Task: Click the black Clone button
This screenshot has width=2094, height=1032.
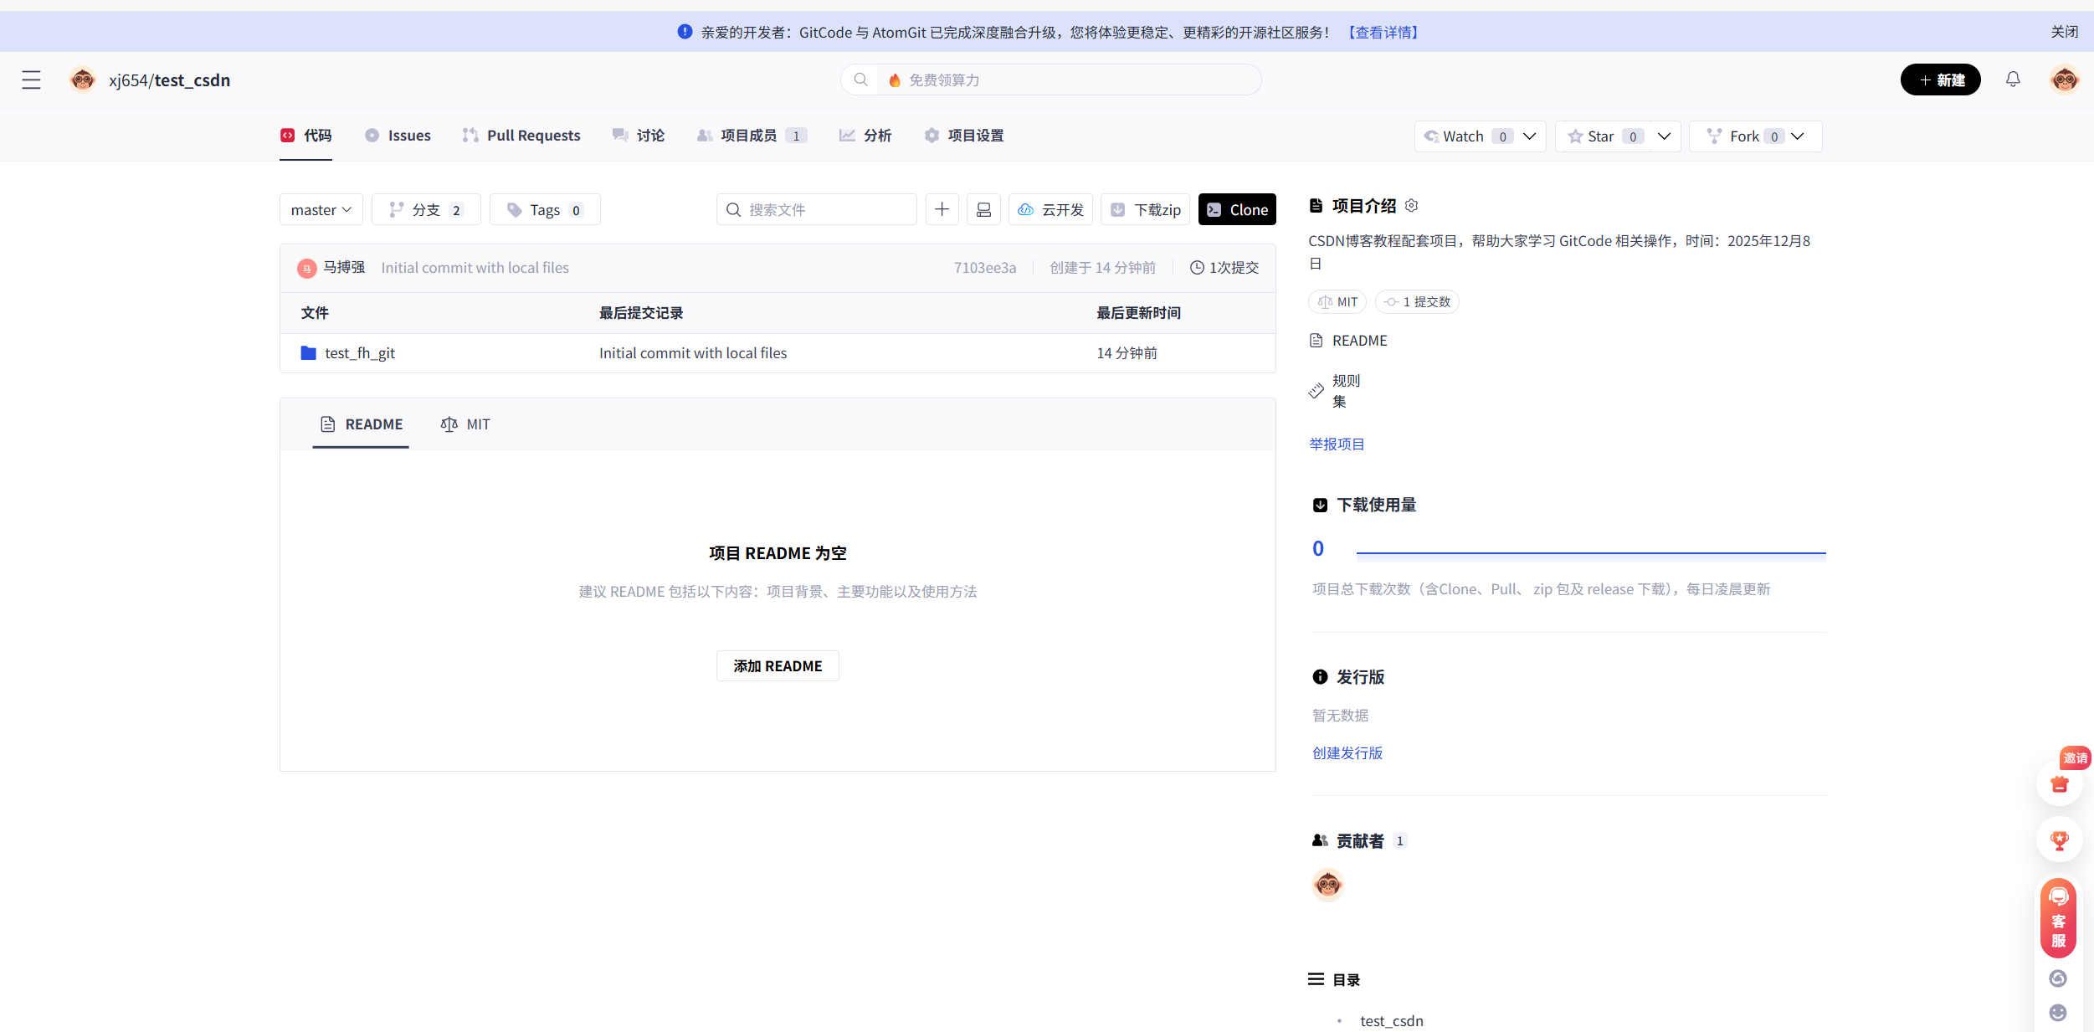Action: click(1237, 210)
